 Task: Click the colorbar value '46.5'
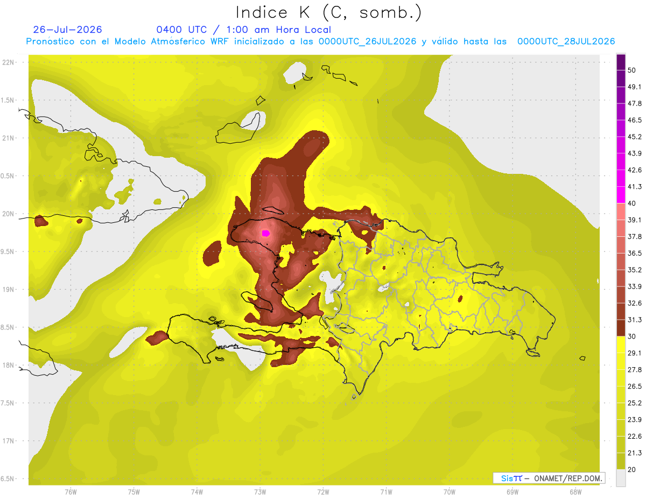635,120
